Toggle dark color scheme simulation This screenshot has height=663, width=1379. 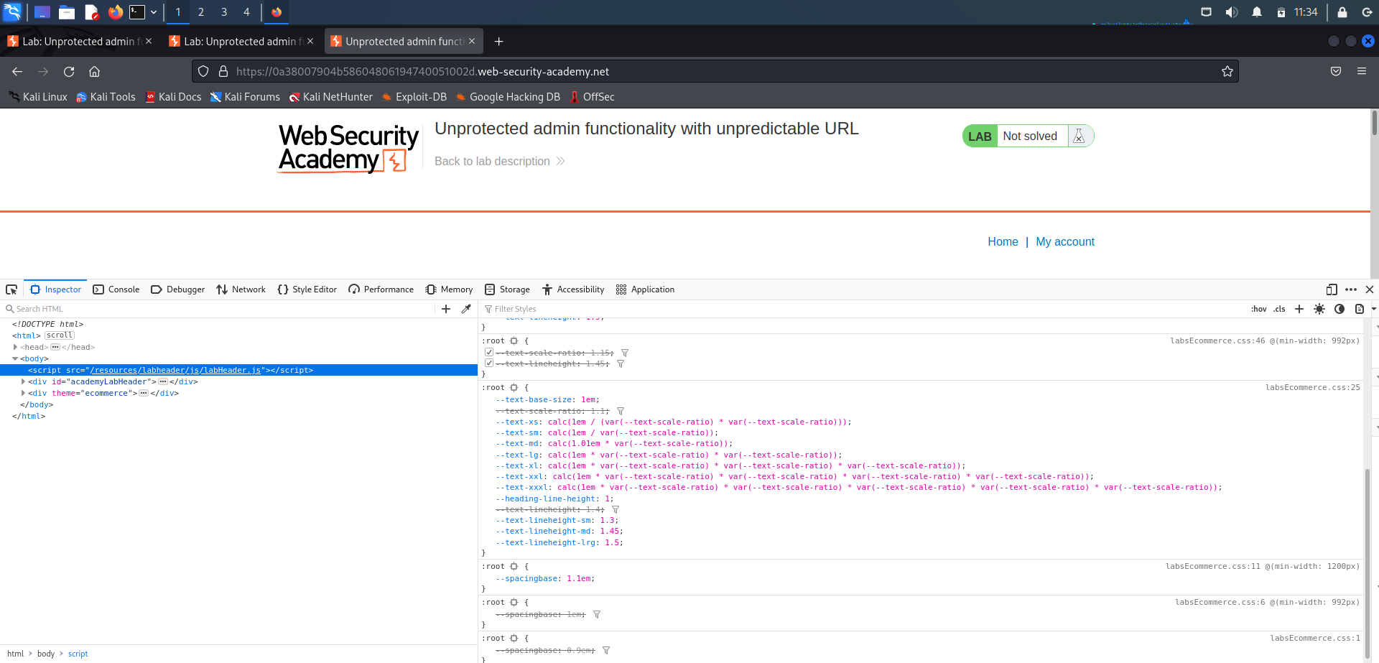tap(1339, 309)
